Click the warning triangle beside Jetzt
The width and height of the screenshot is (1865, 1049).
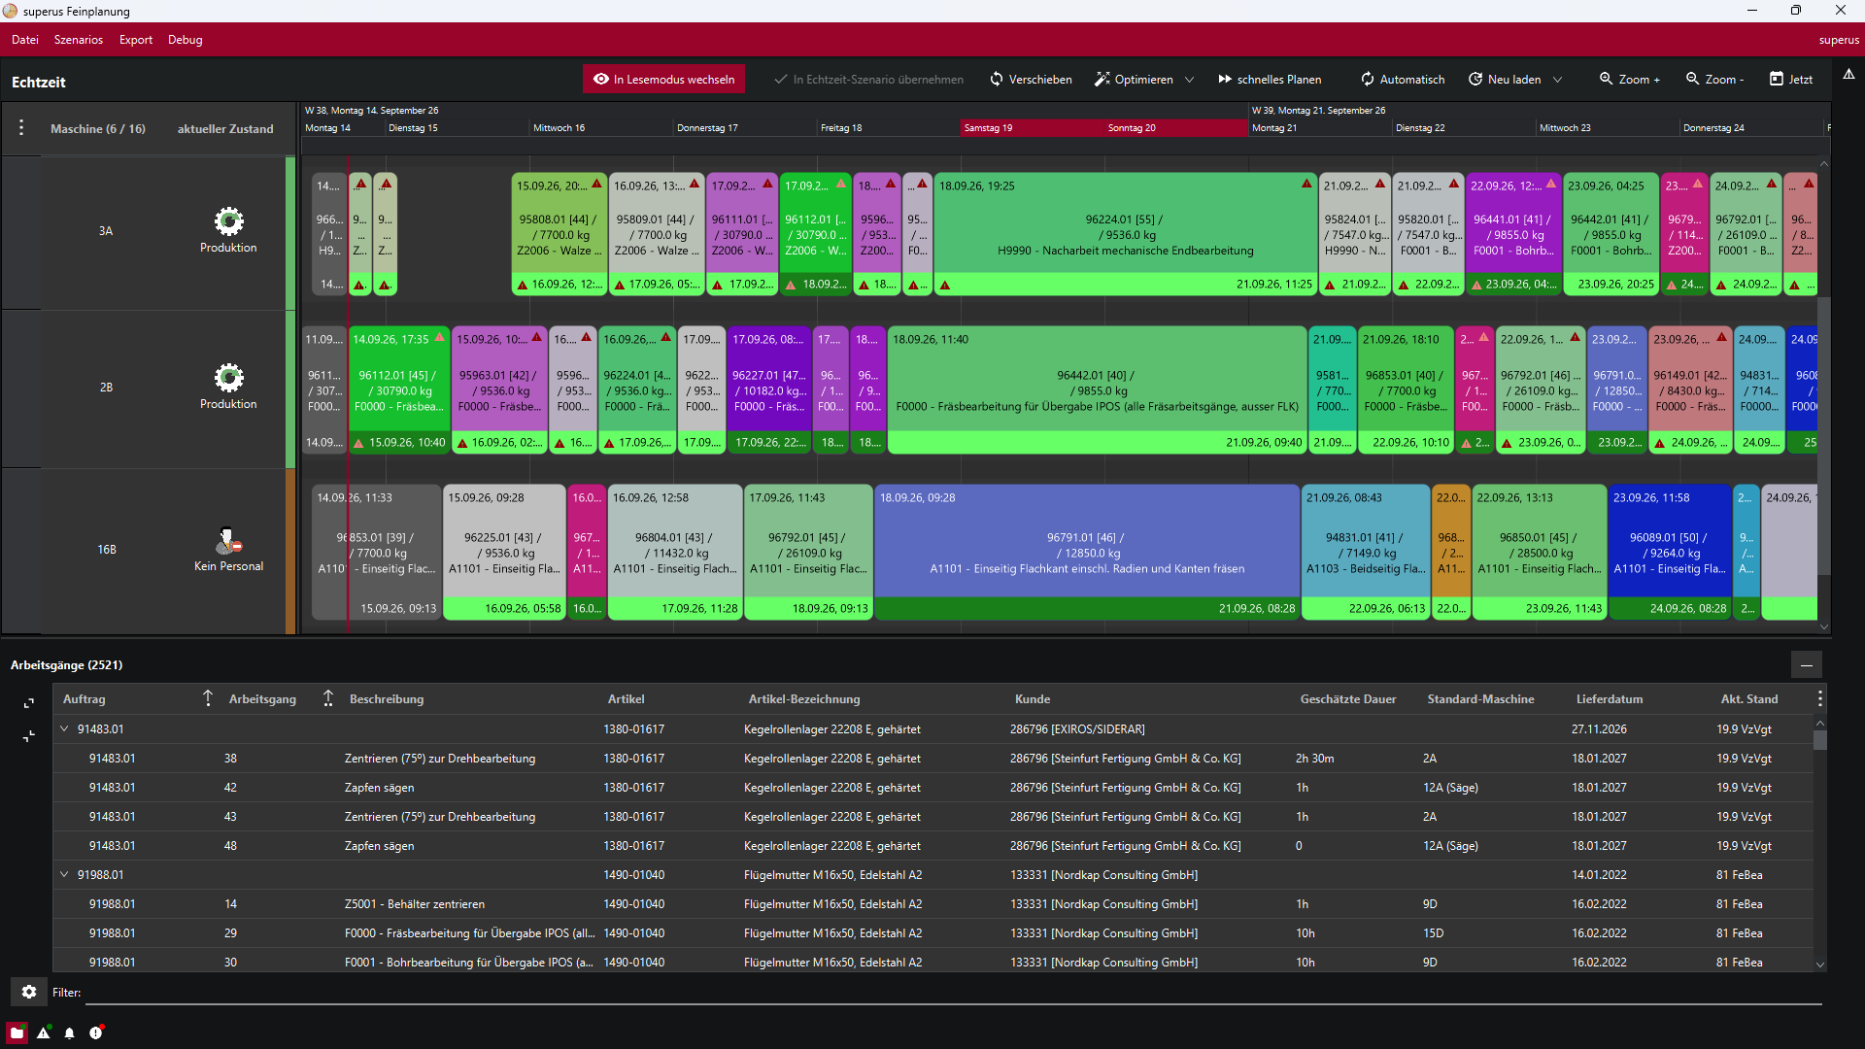[1848, 74]
